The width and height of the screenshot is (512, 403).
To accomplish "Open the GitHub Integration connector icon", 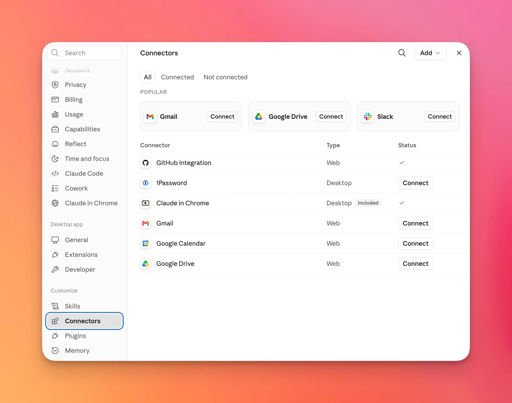I will click(x=145, y=163).
